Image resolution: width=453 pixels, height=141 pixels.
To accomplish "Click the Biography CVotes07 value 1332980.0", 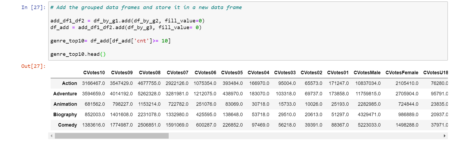I will (x=177, y=115).
